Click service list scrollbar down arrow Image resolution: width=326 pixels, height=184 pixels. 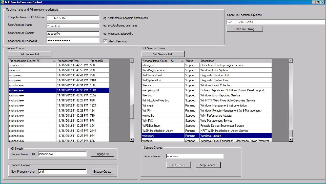pos(291,140)
